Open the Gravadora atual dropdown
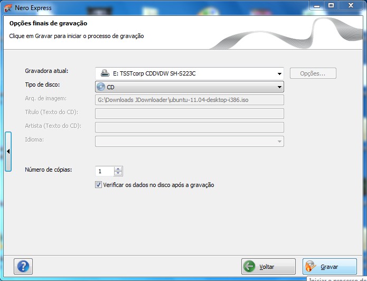This screenshot has height=281, width=367. (279, 73)
